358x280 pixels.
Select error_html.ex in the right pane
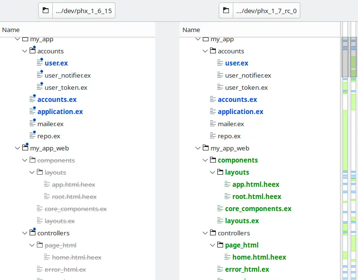click(247, 269)
